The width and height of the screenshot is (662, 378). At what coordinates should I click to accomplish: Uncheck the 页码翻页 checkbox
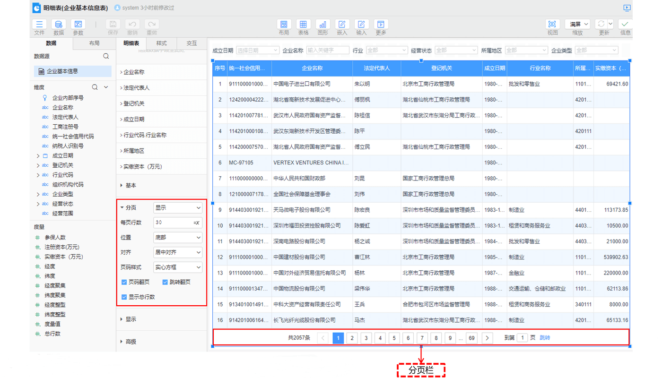coord(124,282)
